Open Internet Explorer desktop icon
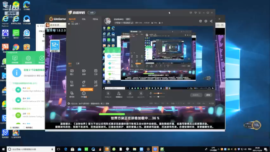The image size is (270, 152). (x=5, y=21)
